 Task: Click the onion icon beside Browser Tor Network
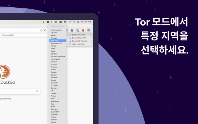70,41
